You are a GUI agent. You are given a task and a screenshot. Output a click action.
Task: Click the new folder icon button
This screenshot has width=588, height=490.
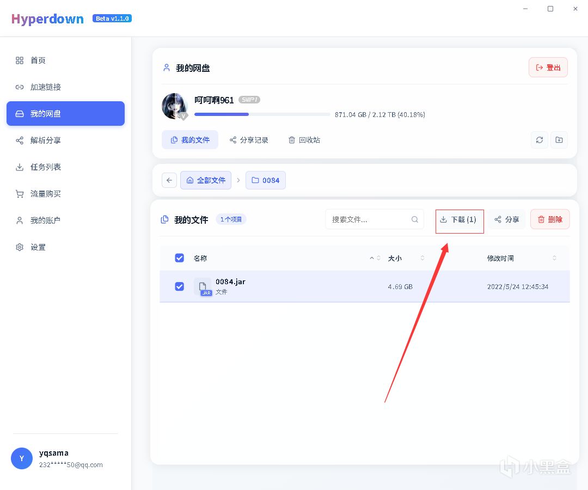click(x=559, y=140)
